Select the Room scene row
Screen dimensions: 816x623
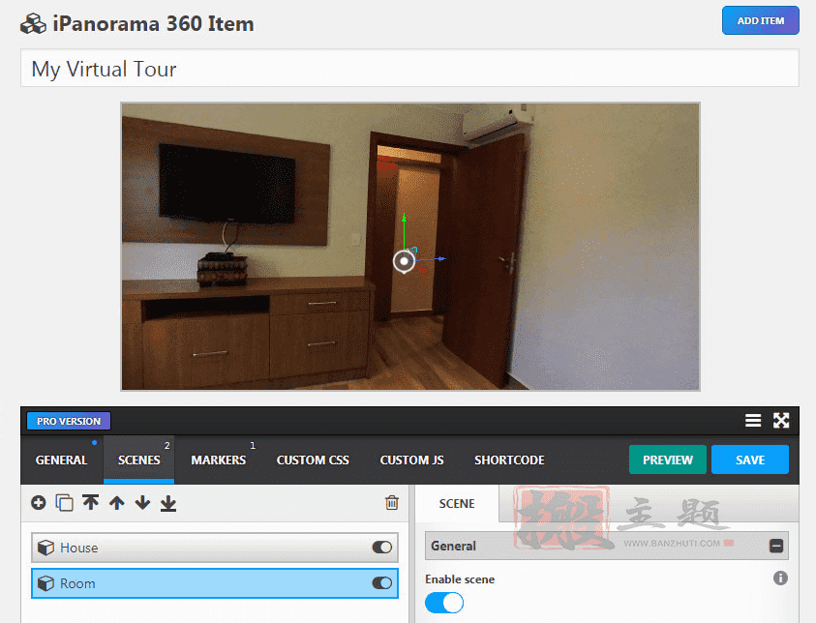(215, 583)
